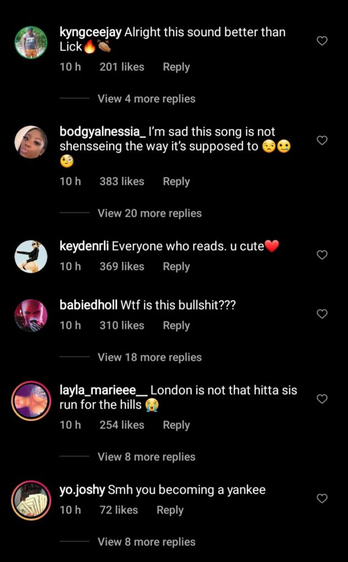Like keydenrli's "u cute" comment
348x562 pixels.
[322, 255]
